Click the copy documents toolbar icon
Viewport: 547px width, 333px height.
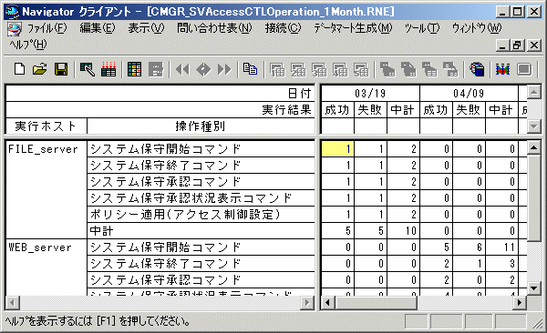[x=250, y=69]
